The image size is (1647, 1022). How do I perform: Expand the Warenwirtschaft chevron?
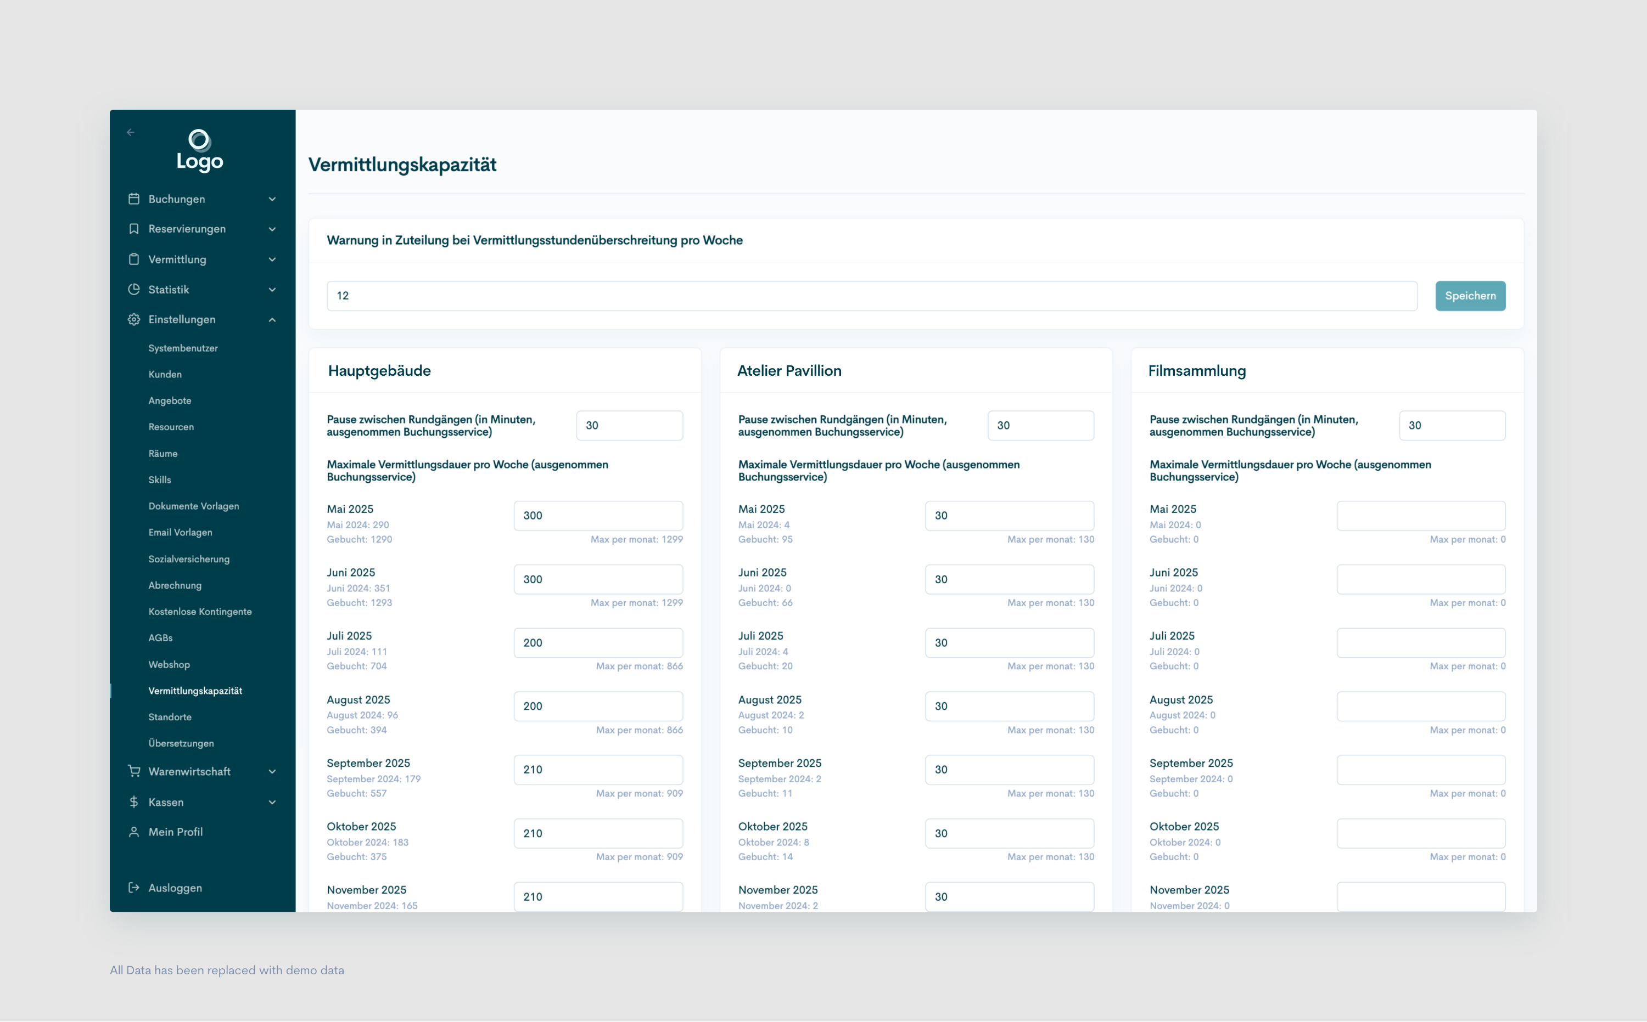click(272, 771)
